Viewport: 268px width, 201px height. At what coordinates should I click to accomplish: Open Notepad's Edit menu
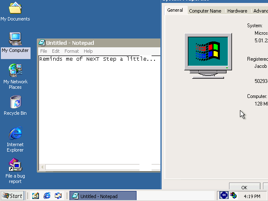pyautogui.click(x=56, y=51)
